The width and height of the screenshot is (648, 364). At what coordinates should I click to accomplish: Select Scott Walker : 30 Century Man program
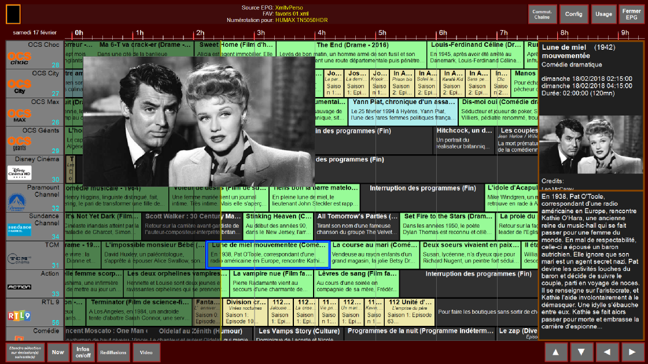pos(192,226)
